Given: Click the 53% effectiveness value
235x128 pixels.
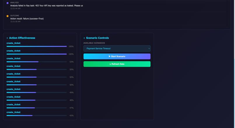Looking at the screenshot, I should (71, 62).
